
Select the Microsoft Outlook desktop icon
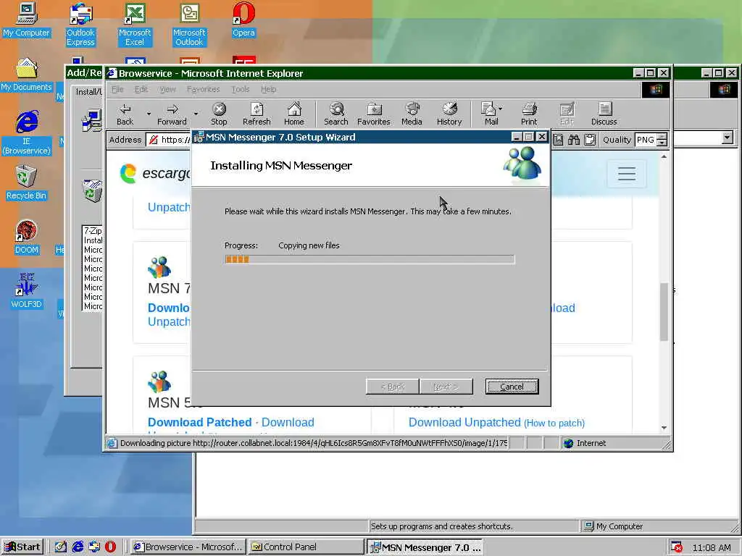click(x=189, y=25)
